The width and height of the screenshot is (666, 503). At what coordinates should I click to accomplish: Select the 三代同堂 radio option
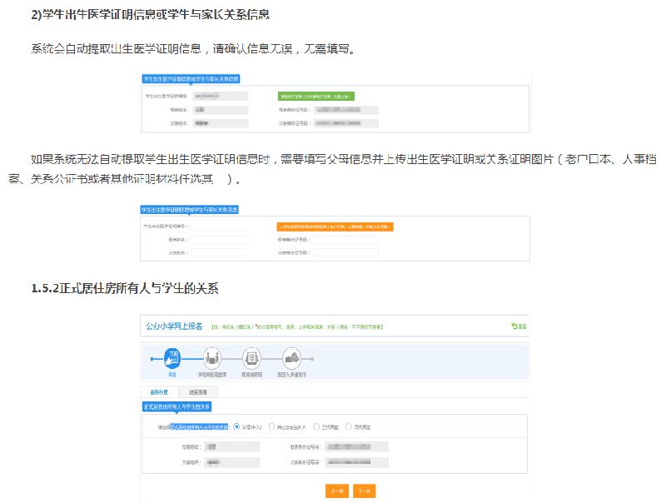click(x=316, y=427)
